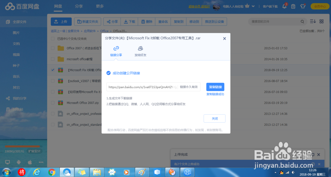Open Internet Explorer from taskbar
The height and width of the screenshot is (177, 331).
click(x=37, y=172)
